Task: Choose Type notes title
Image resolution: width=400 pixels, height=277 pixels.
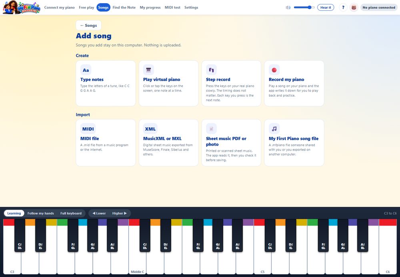Action: coord(92,79)
